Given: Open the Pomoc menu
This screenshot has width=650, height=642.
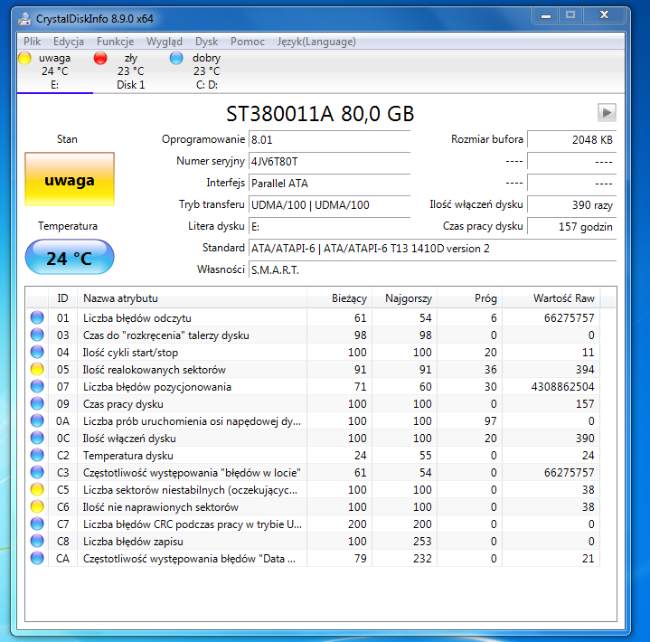Looking at the screenshot, I should [x=248, y=42].
